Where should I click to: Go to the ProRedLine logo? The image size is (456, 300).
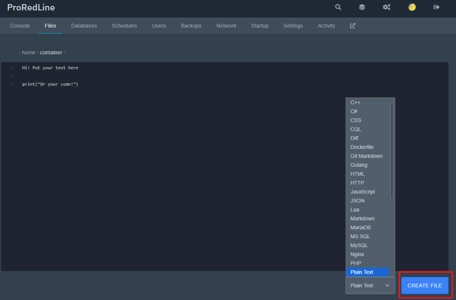click(31, 7)
